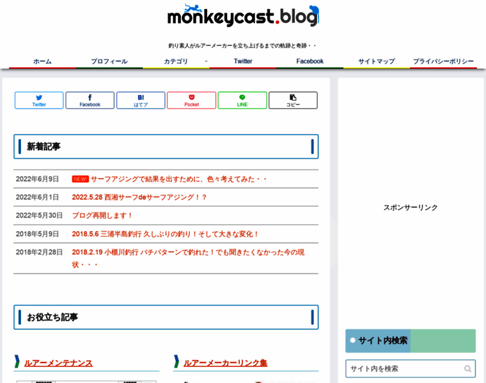Viewport: 486px width, 383px height.
Task: Open the ルアーメンテナンス link
Action: [x=58, y=363]
